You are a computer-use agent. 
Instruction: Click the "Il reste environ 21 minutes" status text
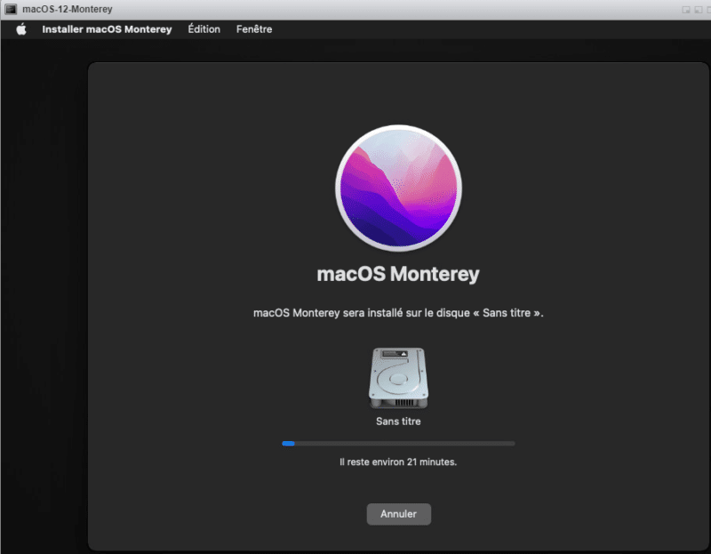(x=398, y=462)
